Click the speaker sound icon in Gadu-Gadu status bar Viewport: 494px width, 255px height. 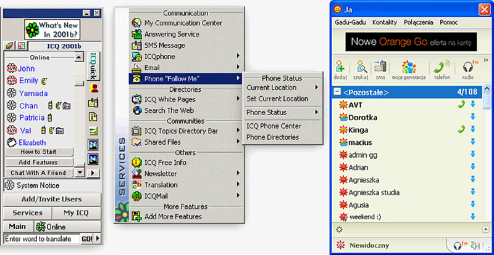(475, 245)
